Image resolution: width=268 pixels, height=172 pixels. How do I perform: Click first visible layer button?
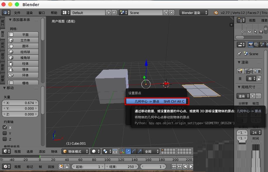(x=162, y=150)
